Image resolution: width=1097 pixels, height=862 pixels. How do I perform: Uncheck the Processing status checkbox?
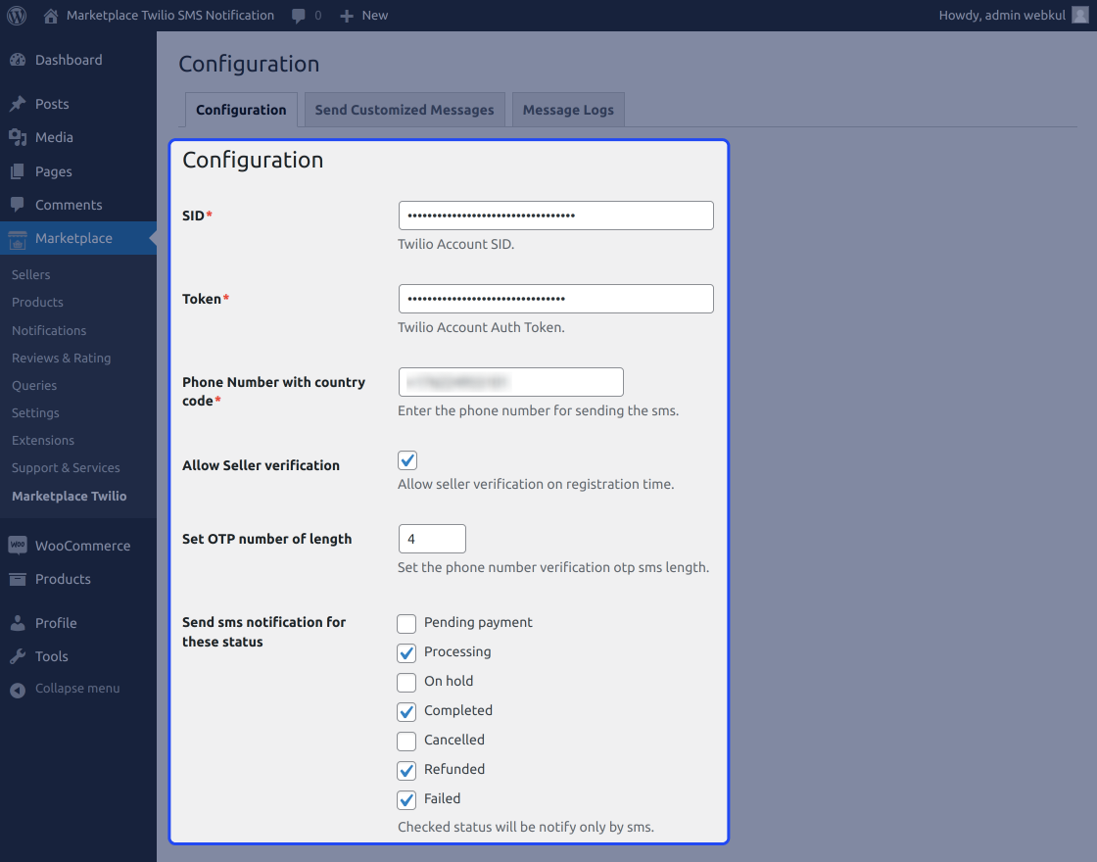(406, 652)
